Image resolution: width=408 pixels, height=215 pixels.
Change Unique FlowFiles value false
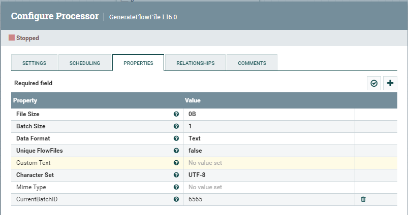[269, 151]
